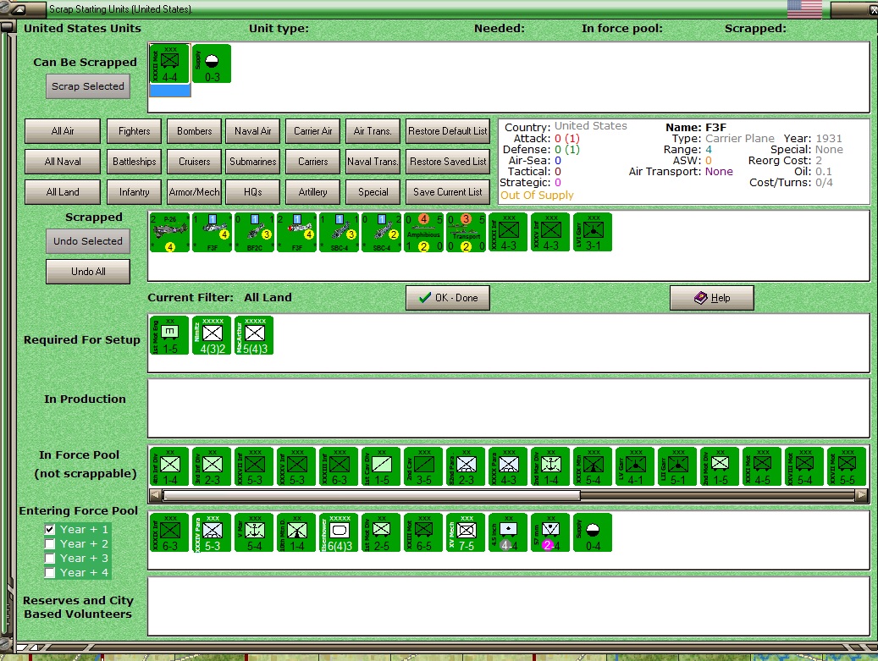The width and height of the screenshot is (878, 661).
Task: Select MacArthur HQ 5(4)3 counter
Action: 254,336
